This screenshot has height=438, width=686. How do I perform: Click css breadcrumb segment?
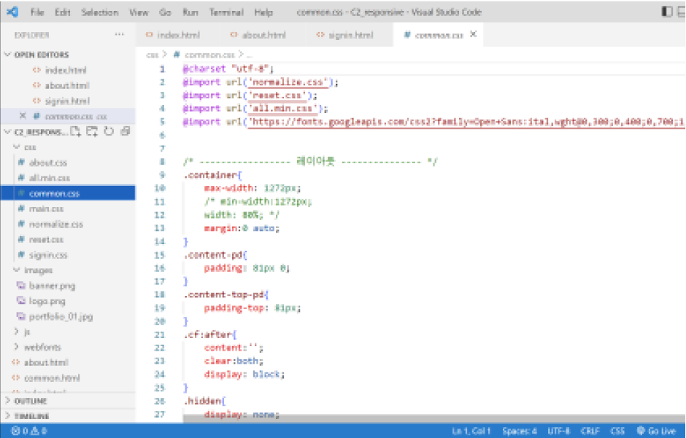coord(152,55)
